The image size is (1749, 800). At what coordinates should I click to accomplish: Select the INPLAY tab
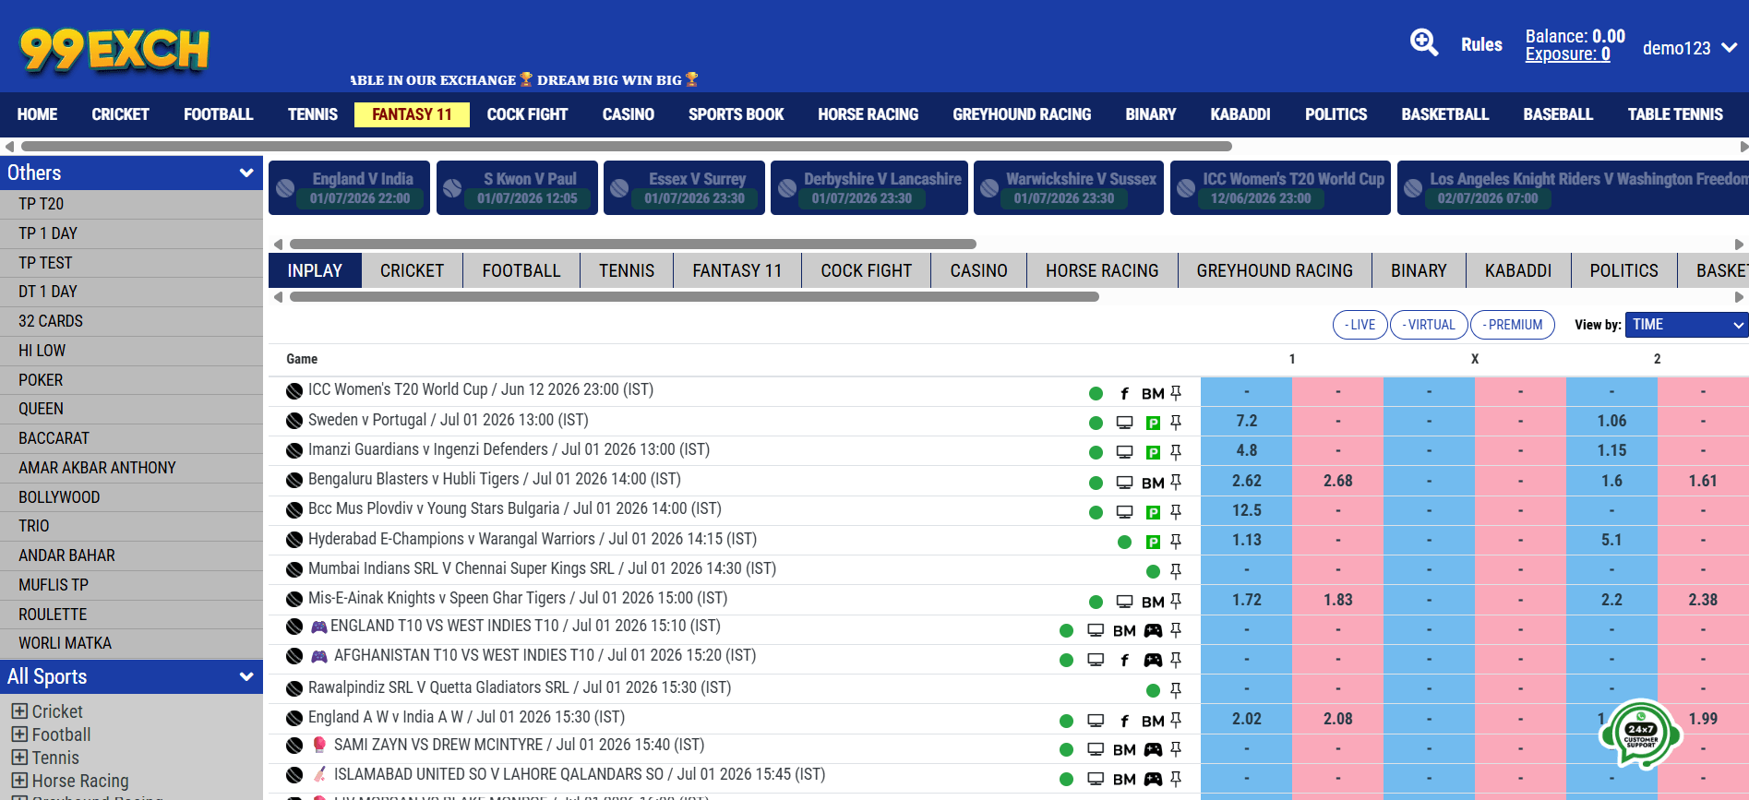pos(315,270)
